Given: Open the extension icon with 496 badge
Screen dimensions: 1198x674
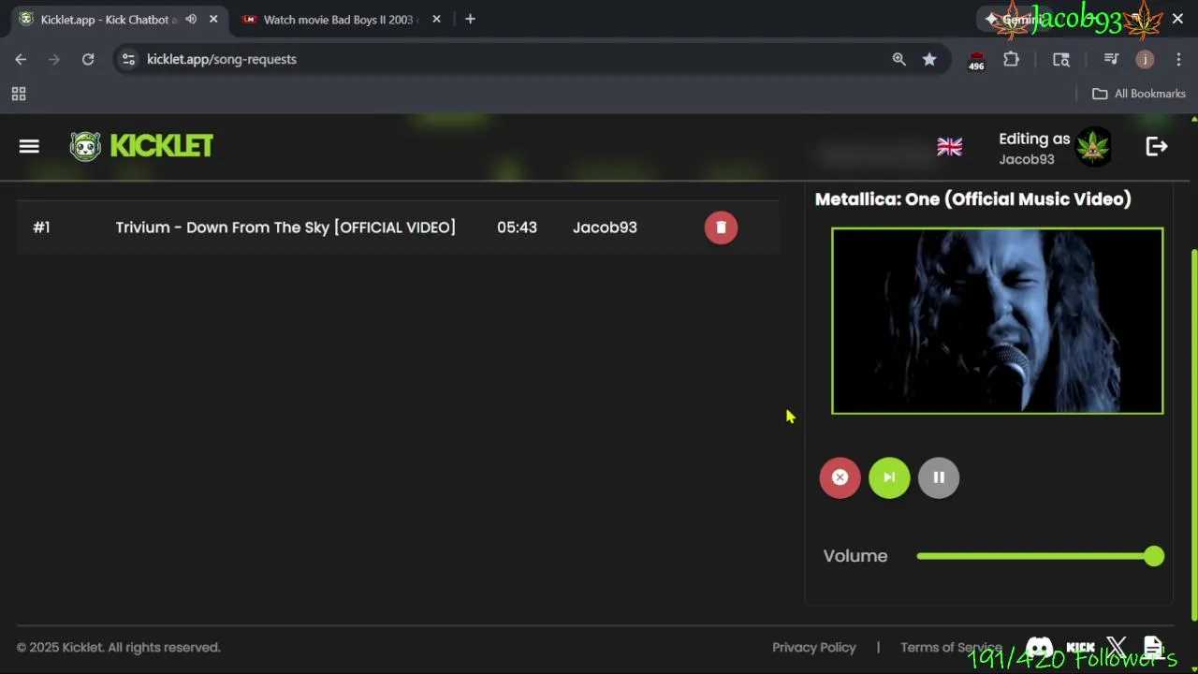Looking at the screenshot, I should click(976, 61).
